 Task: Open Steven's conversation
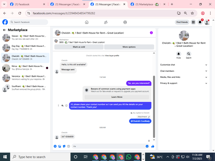[25, 37]
